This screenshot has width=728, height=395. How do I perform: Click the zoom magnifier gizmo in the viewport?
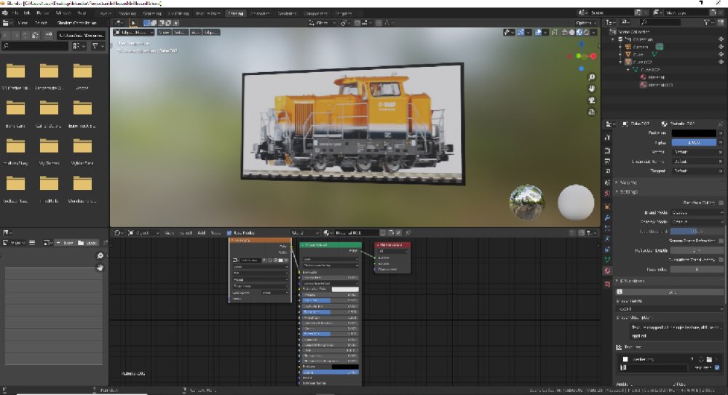point(592,76)
